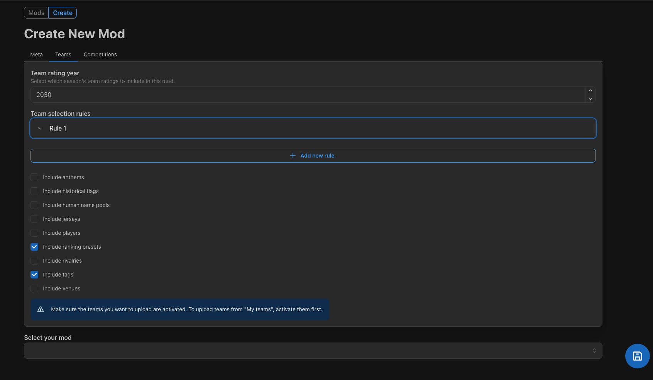The width and height of the screenshot is (653, 380).
Task: Click the Add new rule button
Action: pyautogui.click(x=313, y=156)
